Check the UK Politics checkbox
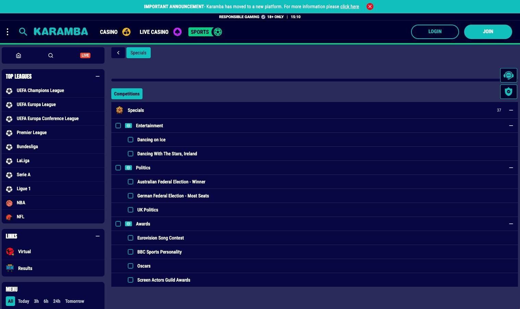Image resolution: width=520 pixels, height=309 pixels. tap(131, 210)
